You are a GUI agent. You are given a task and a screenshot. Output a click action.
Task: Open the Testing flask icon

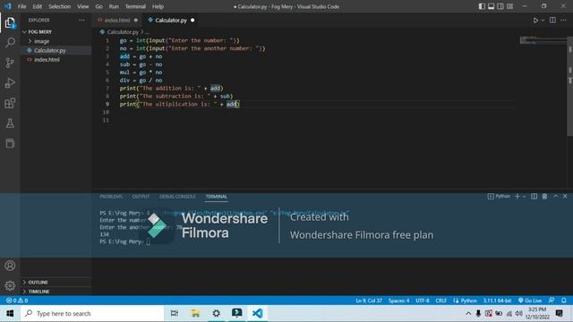[10, 123]
